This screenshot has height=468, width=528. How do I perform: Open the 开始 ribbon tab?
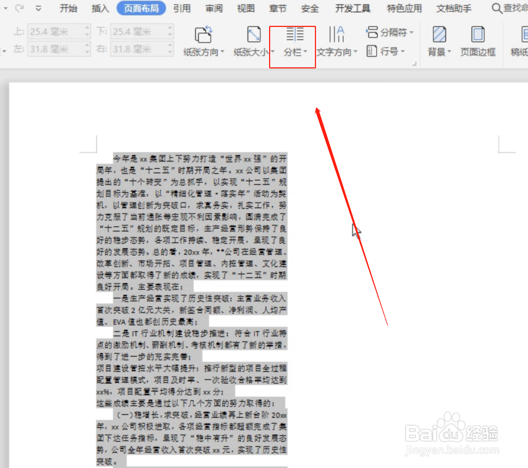[68, 8]
